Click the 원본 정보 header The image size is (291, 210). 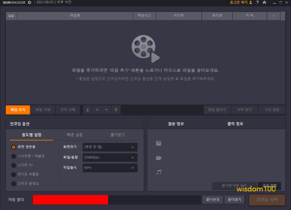pyautogui.click(x=176, y=124)
